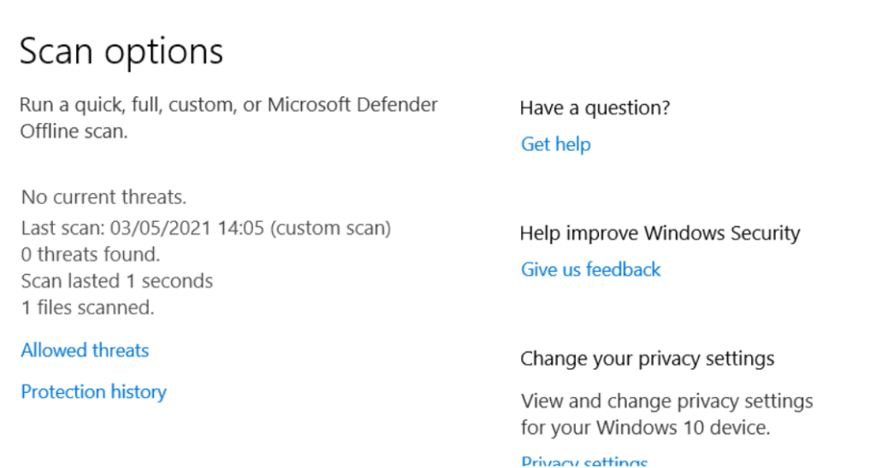Click the scan types description paragraph
The image size is (876, 468).
click(x=228, y=118)
